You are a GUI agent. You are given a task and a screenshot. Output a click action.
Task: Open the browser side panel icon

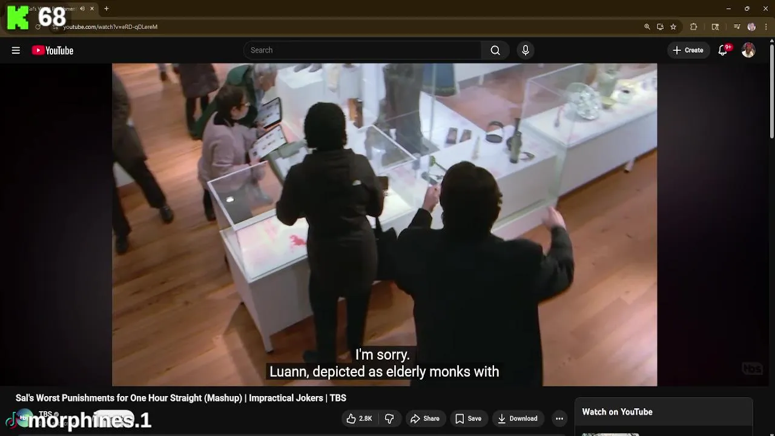(x=715, y=27)
